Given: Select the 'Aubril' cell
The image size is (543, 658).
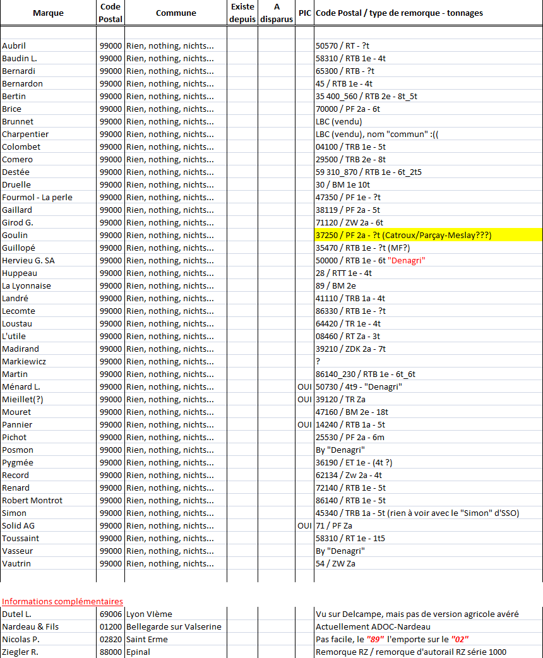Looking at the screenshot, I should [x=48, y=45].
